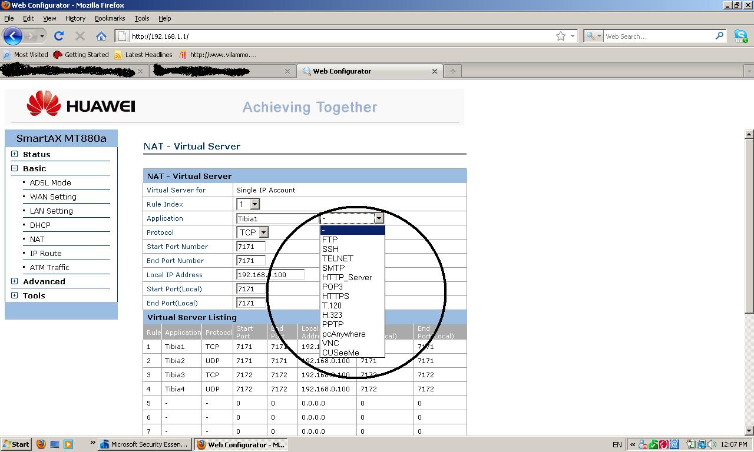Screen dimensions: 754x452
Task: Open WAN Setting page
Action: coord(53,197)
